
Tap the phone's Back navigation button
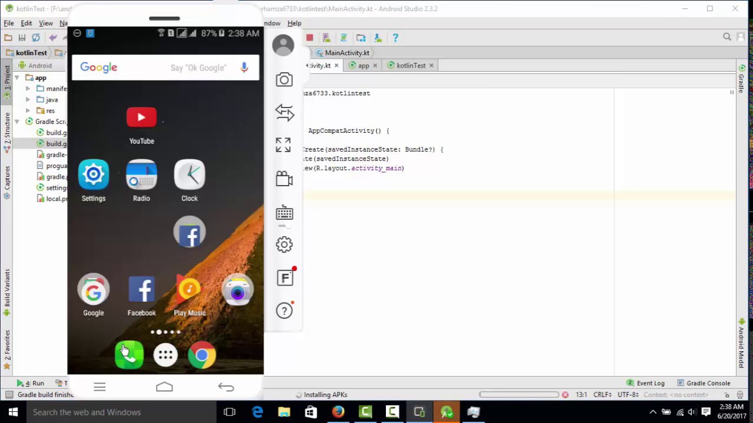tap(226, 387)
